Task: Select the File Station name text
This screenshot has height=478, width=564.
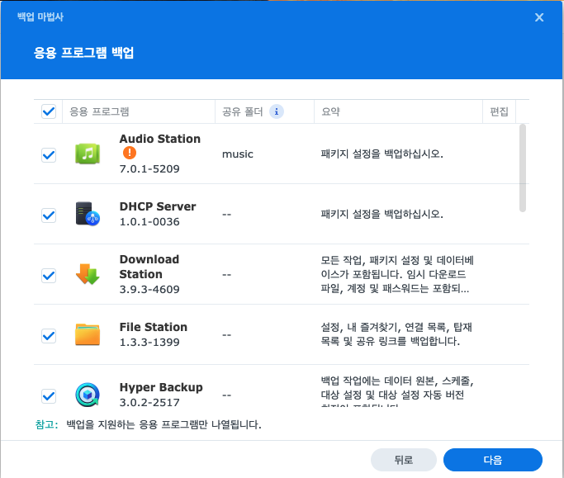Action: 154,327
